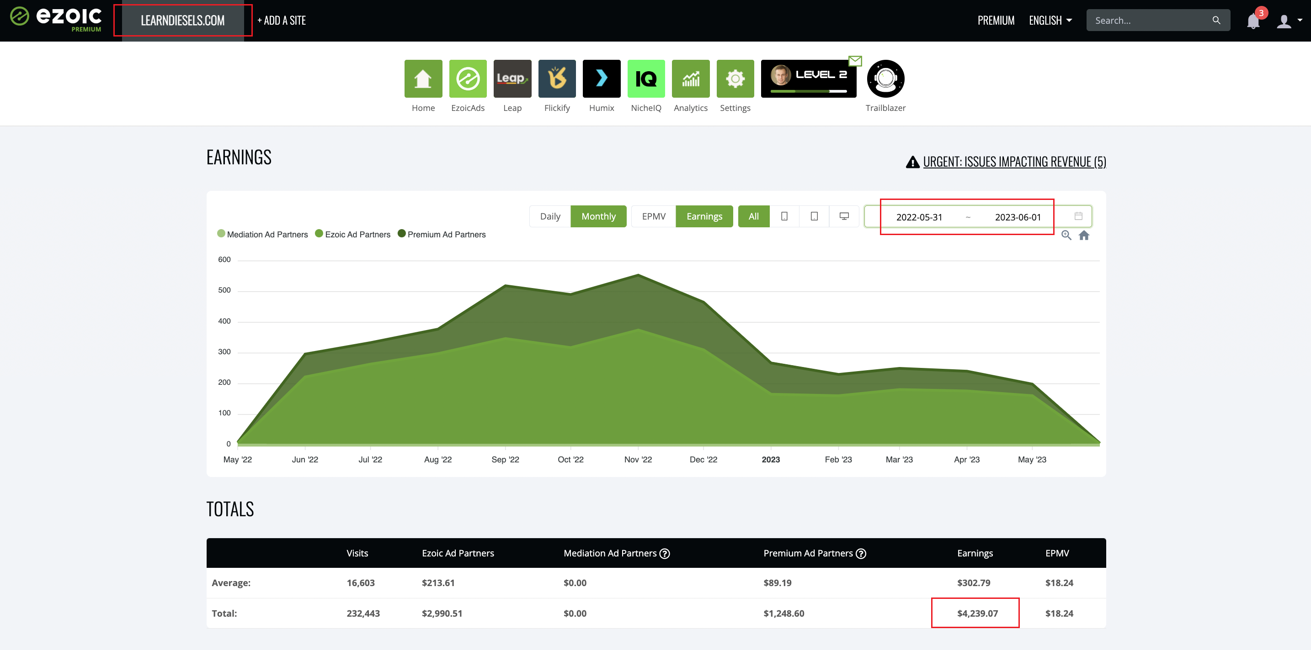Show Earnings in the chart
The height and width of the screenshot is (650, 1311).
[x=704, y=216]
